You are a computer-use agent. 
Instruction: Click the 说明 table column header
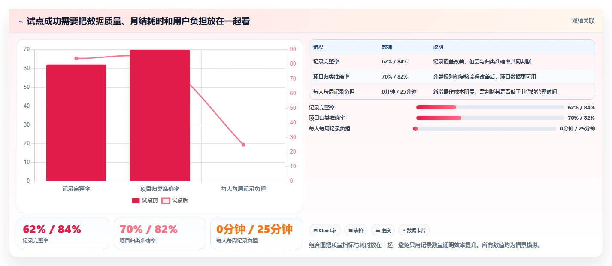[x=438, y=47]
